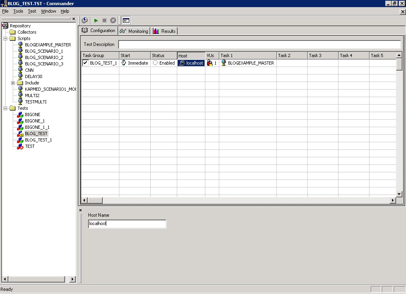The image size is (406, 294).
Task: Open the Window menu
Action: point(48,11)
